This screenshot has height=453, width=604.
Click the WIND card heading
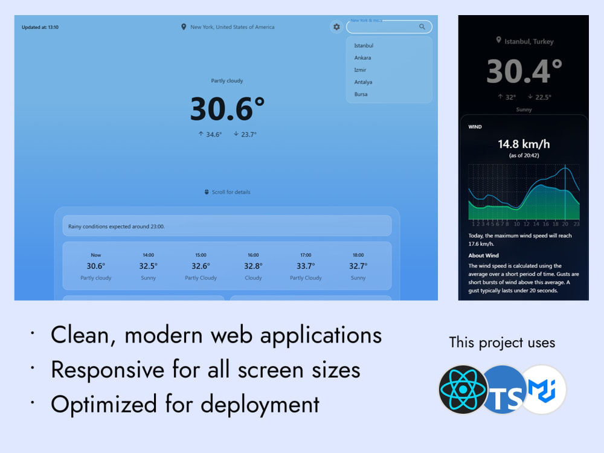coord(475,127)
